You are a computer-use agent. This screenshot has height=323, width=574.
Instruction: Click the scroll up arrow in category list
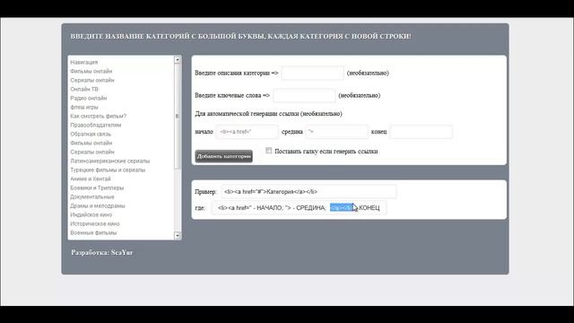[178, 60]
